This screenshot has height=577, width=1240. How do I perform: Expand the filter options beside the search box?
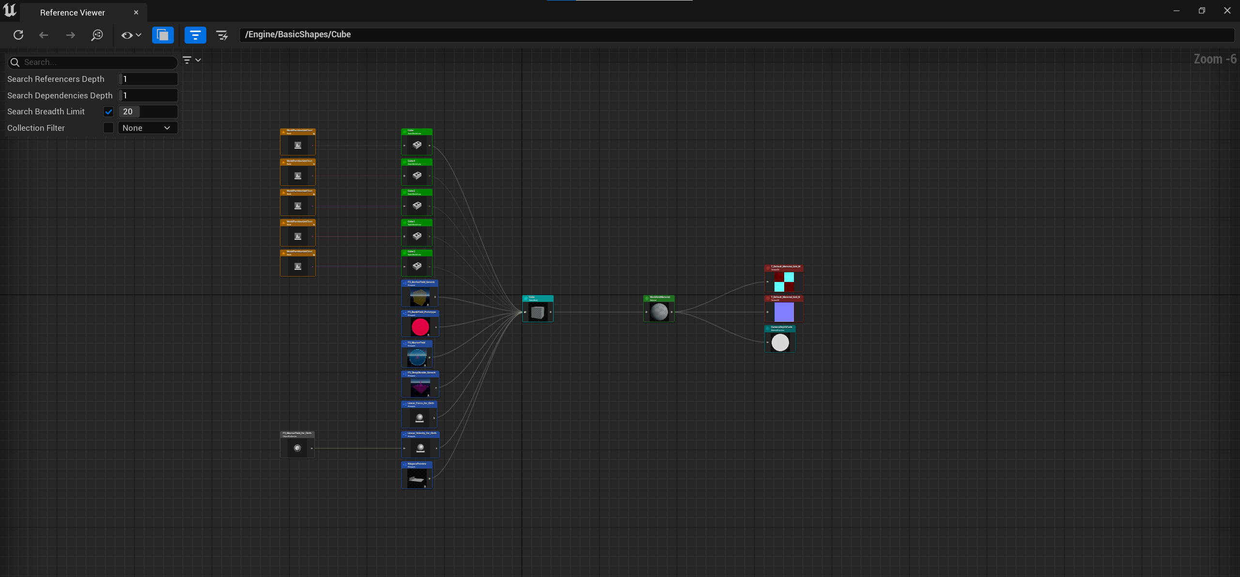point(191,60)
